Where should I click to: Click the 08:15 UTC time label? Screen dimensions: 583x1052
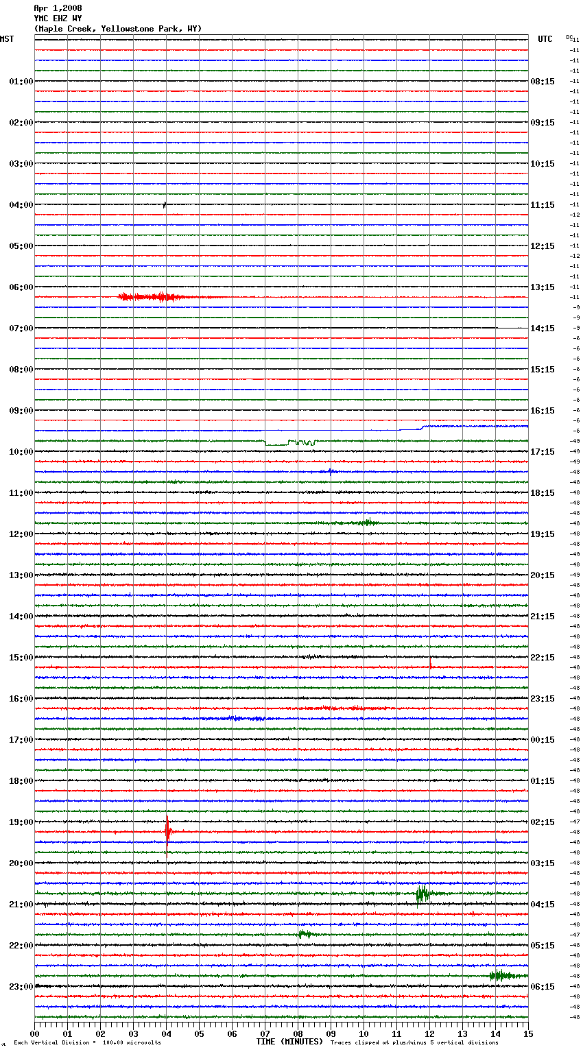[x=543, y=82]
